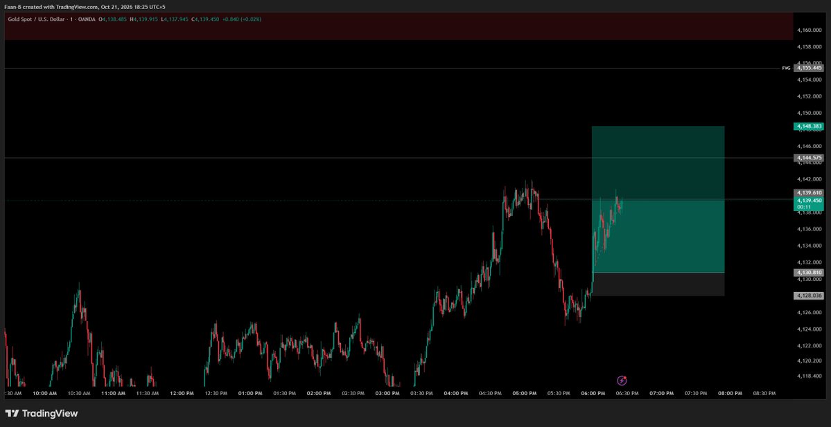Image resolution: width=831 pixels, height=427 pixels.
Task: Click the +0.840 (+0.02%) change value
Action: pyautogui.click(x=242, y=19)
